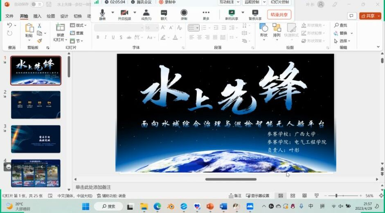
Task: Switch to the Design (设计) tab
Action: pos(64,16)
